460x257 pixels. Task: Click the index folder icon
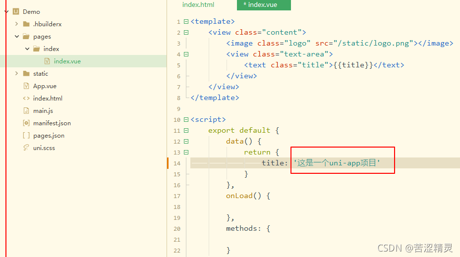[37, 49]
